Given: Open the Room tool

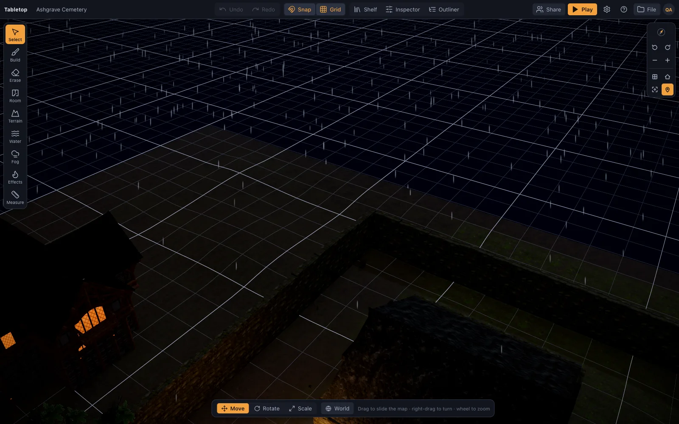Looking at the screenshot, I should coord(15,95).
